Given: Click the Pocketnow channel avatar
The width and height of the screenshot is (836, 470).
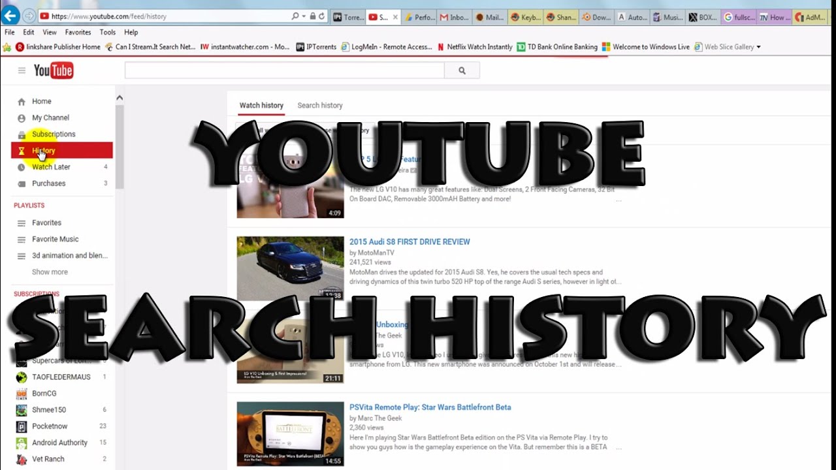Looking at the screenshot, I should (22, 426).
